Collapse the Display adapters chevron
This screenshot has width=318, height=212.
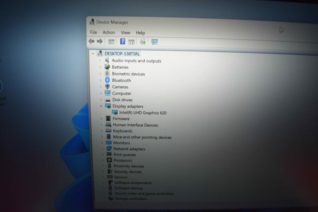(x=101, y=106)
